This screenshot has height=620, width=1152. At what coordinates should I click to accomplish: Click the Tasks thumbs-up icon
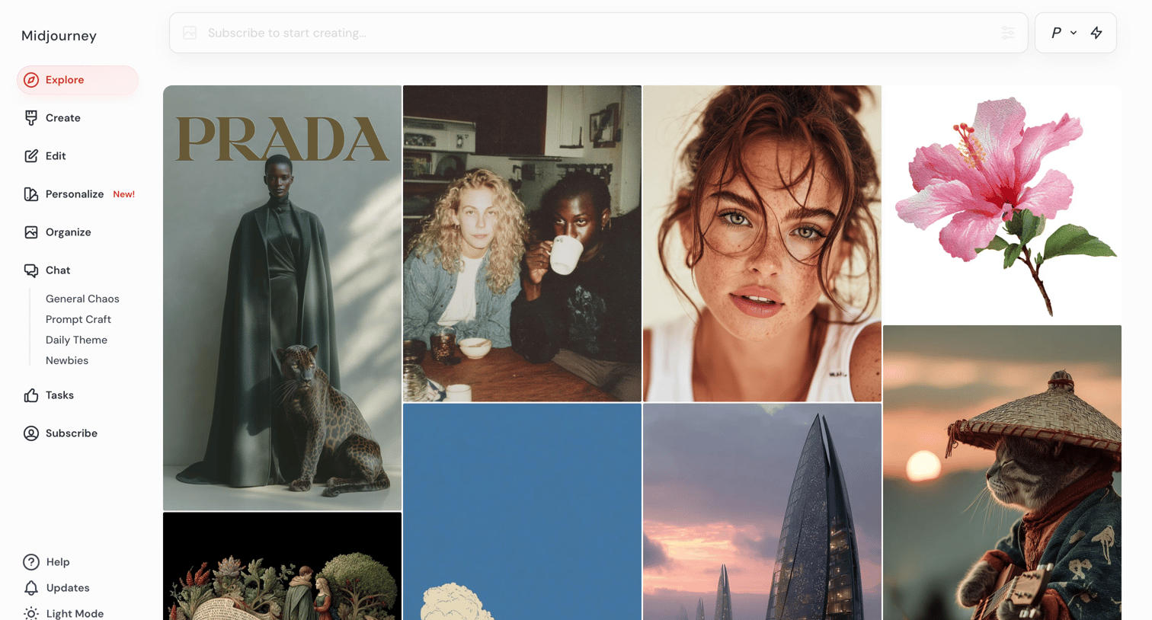click(31, 395)
